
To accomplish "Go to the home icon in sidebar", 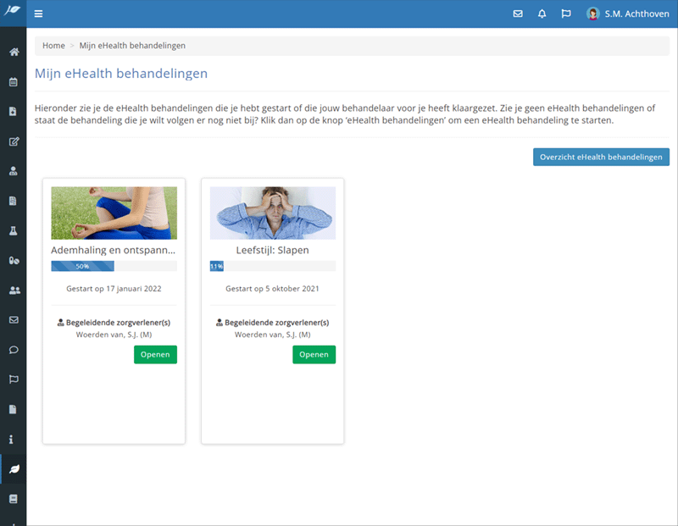I will coord(14,53).
